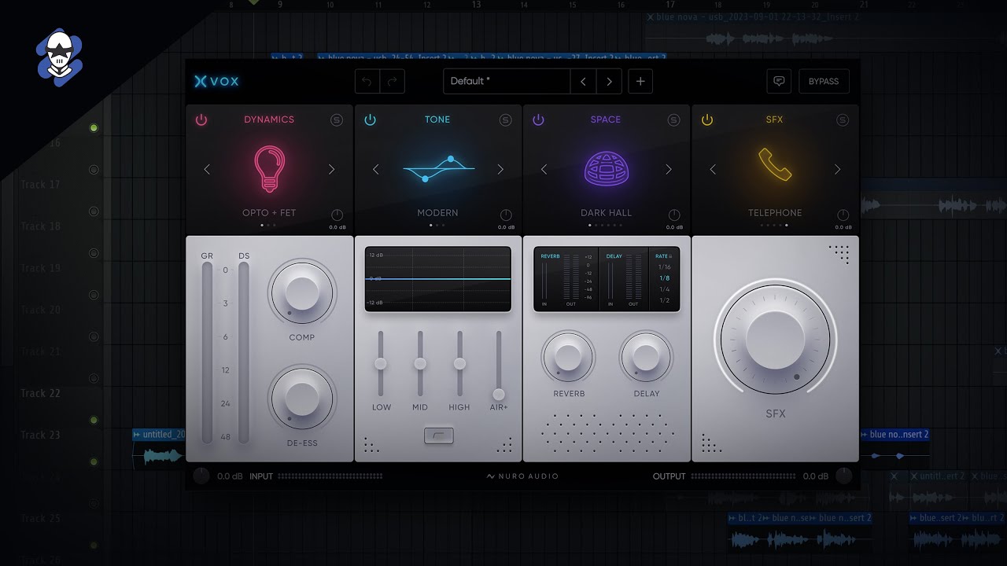Viewport: 1007px width, 566px height.
Task: Enable the high-pass filter button under Tone
Action: (x=438, y=436)
